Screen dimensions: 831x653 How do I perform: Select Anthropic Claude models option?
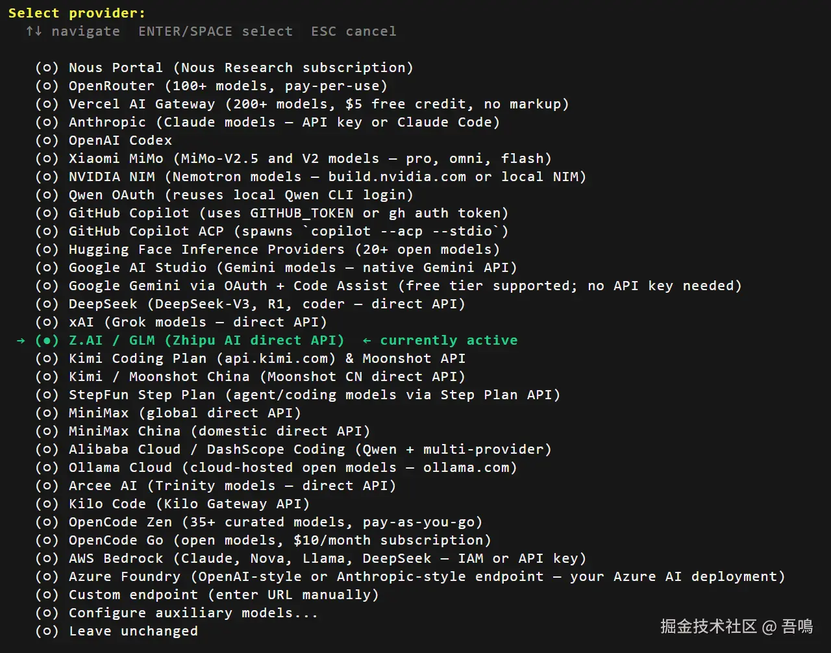[47, 122]
